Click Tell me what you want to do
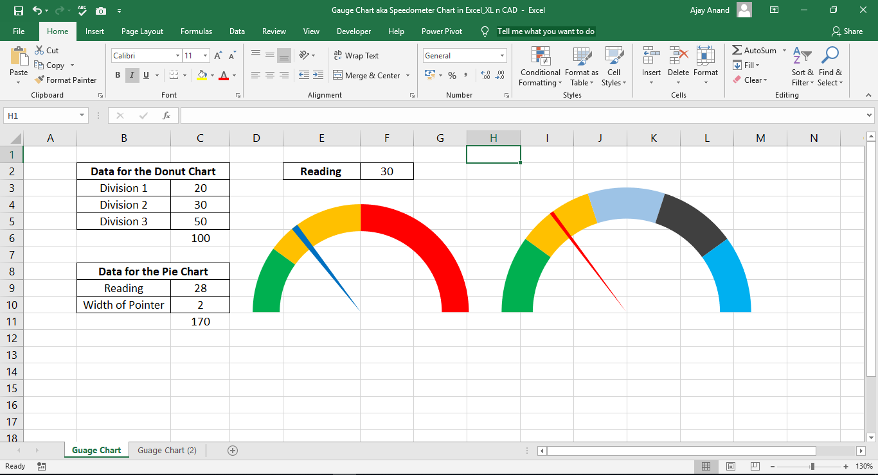878x475 pixels. [546, 31]
